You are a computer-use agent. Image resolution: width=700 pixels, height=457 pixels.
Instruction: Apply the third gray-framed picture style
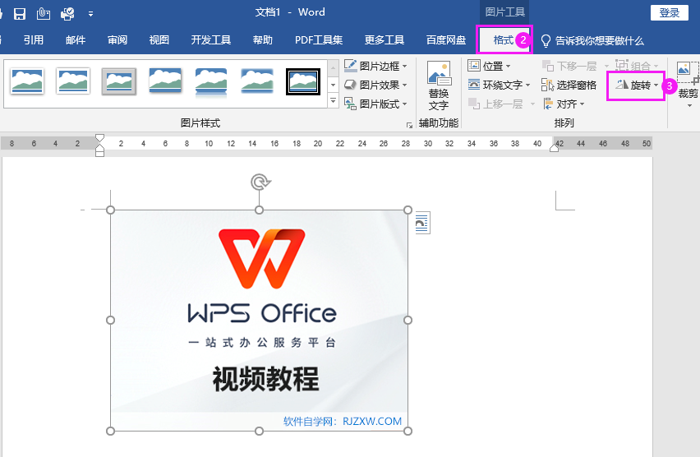(119, 81)
